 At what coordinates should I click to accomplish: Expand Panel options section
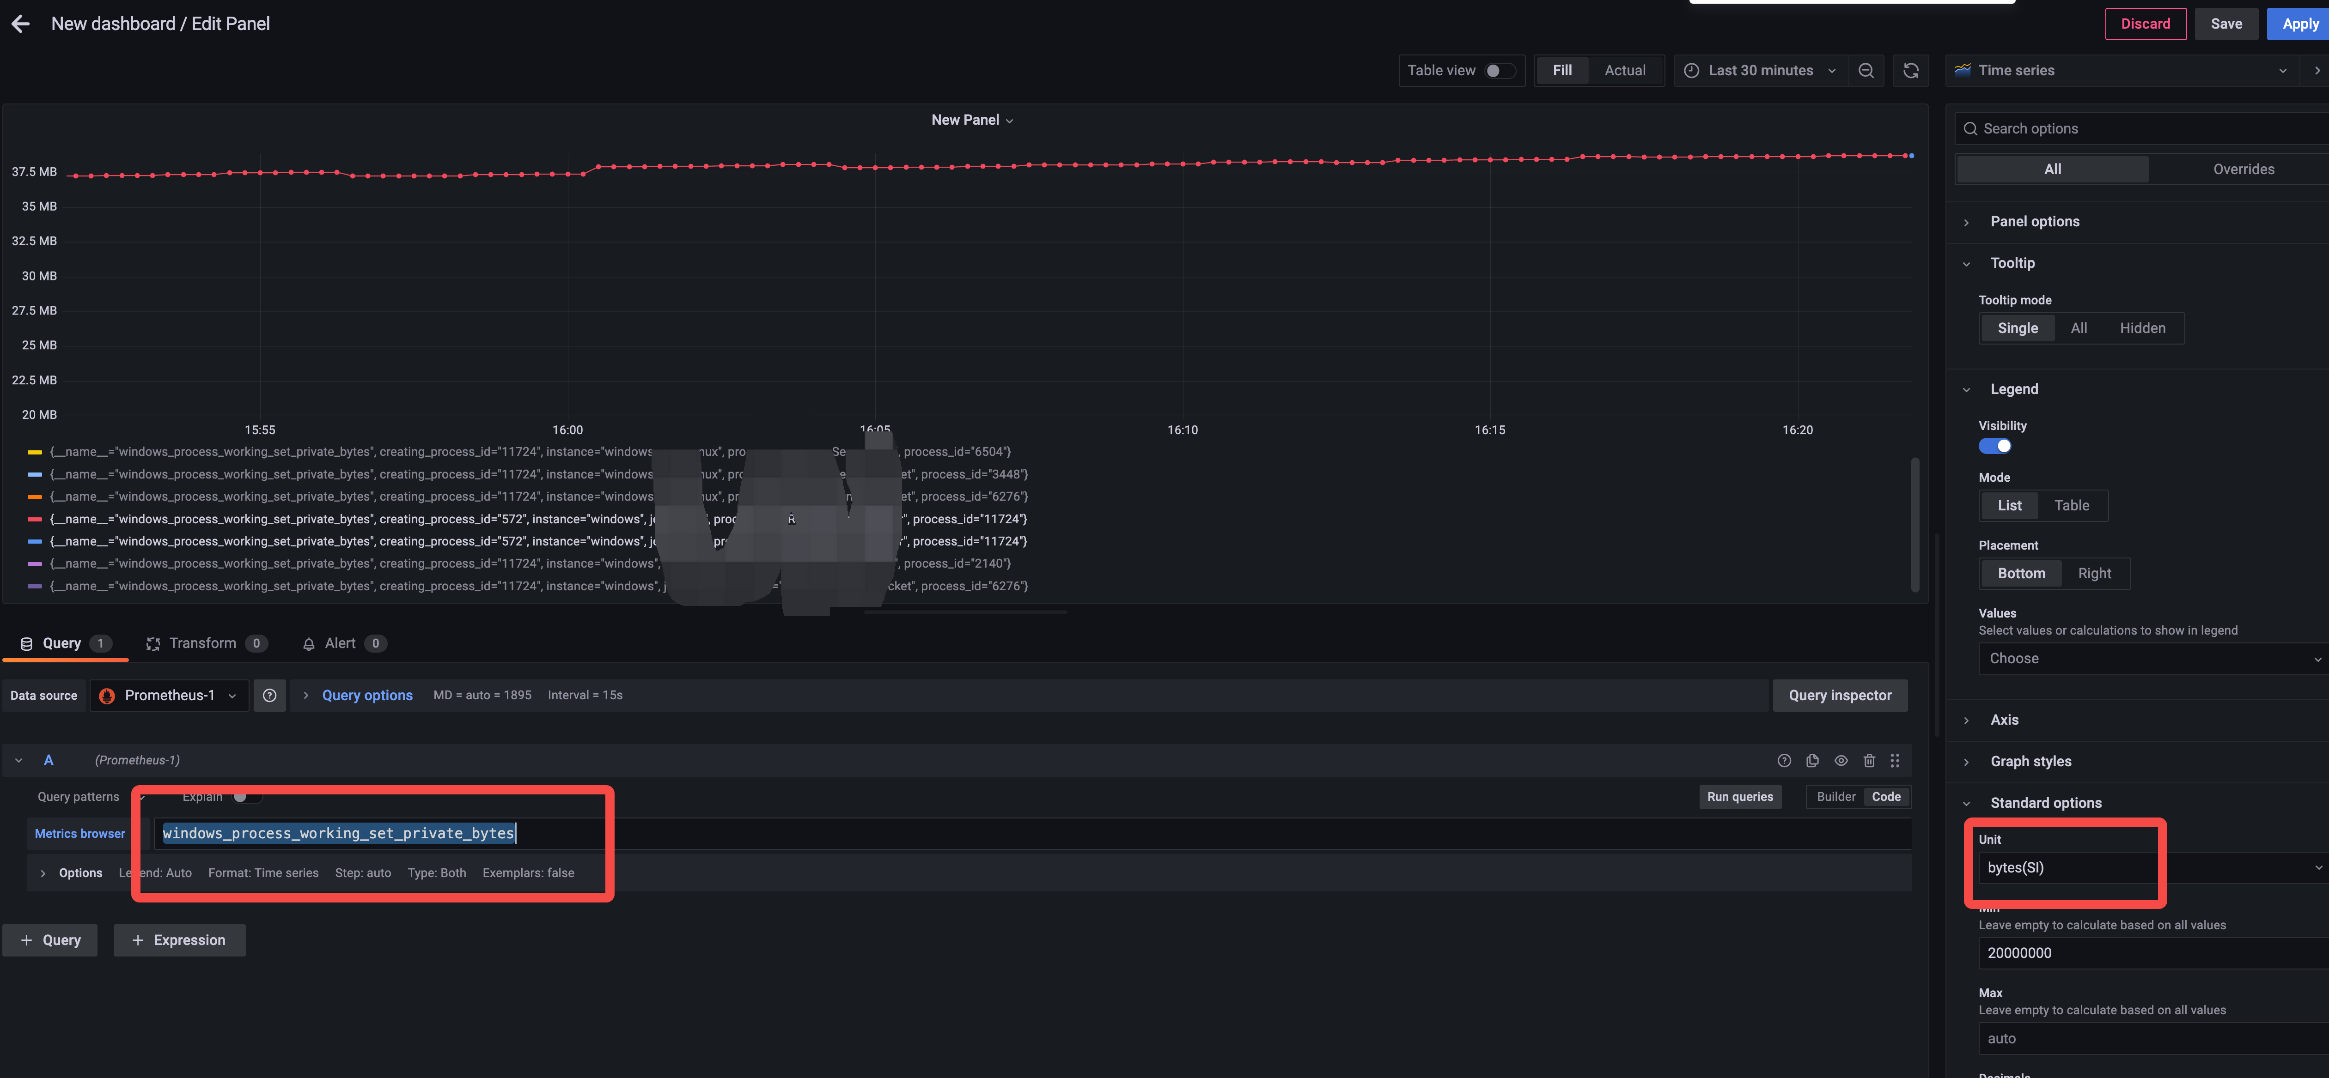[x=2034, y=221]
